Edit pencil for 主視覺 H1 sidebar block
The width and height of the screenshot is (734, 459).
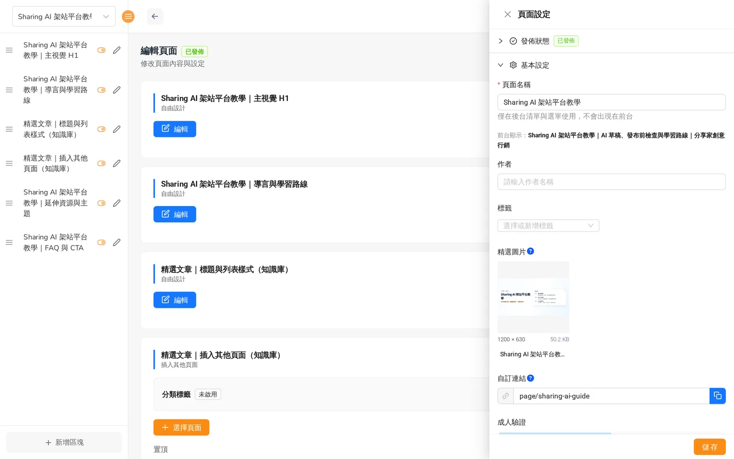[117, 50]
